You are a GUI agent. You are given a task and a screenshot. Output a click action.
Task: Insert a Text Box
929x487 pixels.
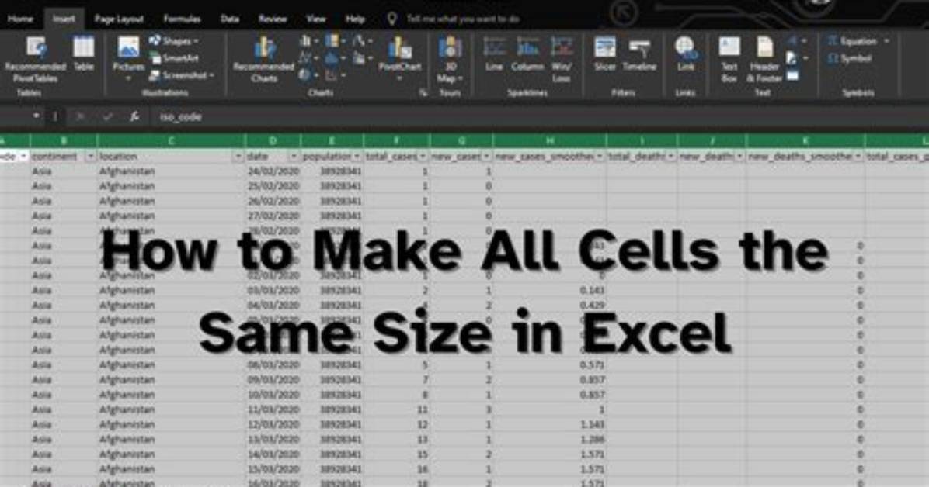(729, 59)
